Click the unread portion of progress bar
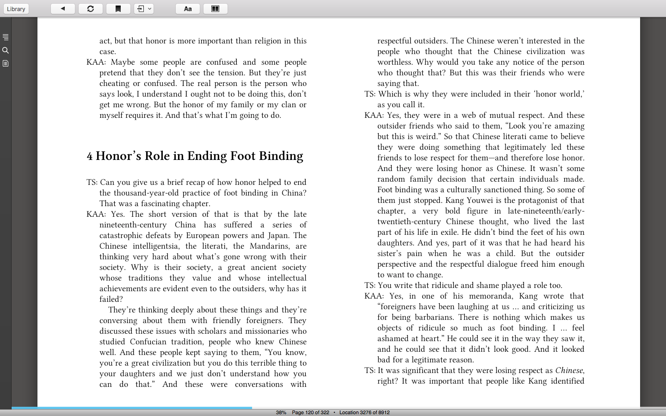 [x=446, y=408]
